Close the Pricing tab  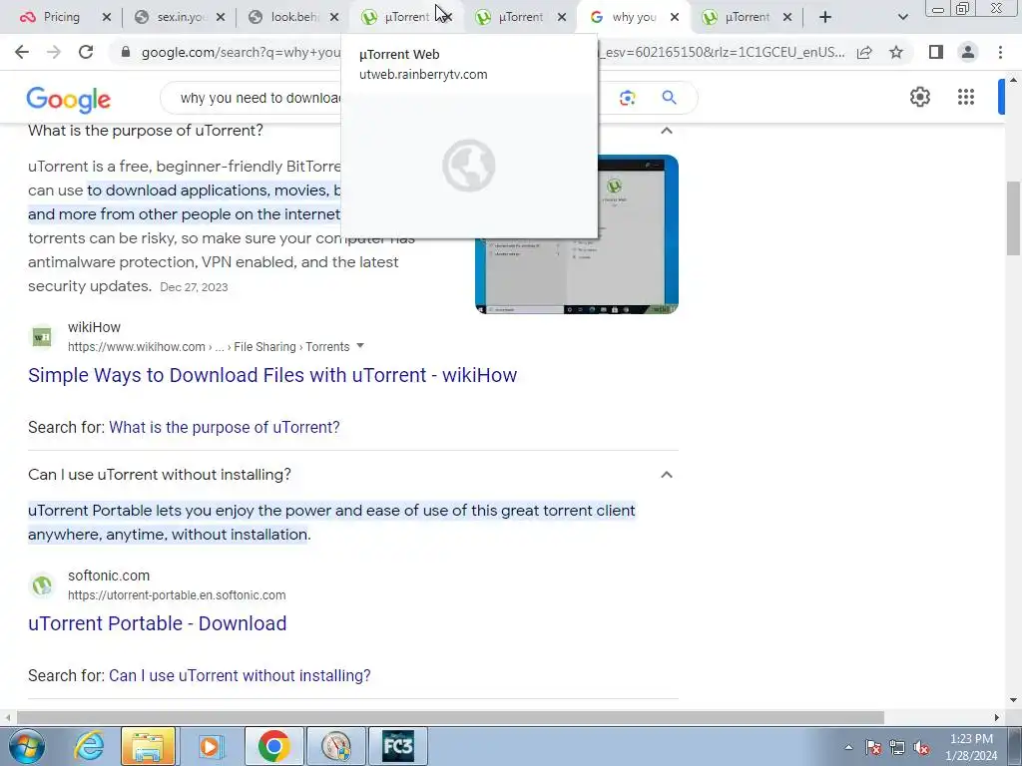(x=107, y=18)
